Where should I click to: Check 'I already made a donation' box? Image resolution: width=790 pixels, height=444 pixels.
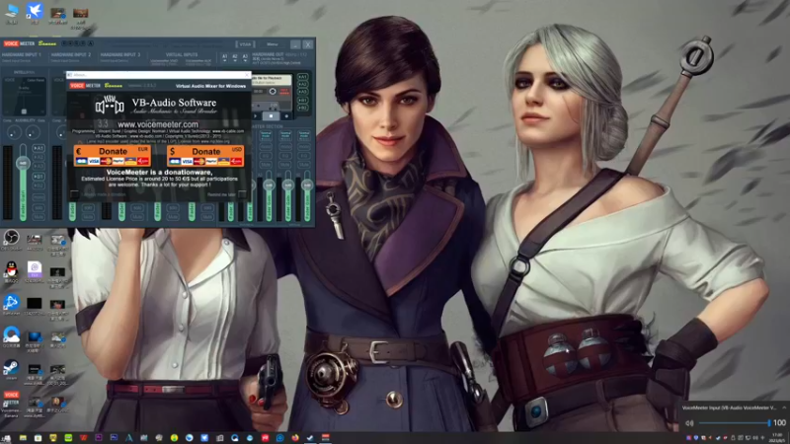[75, 194]
